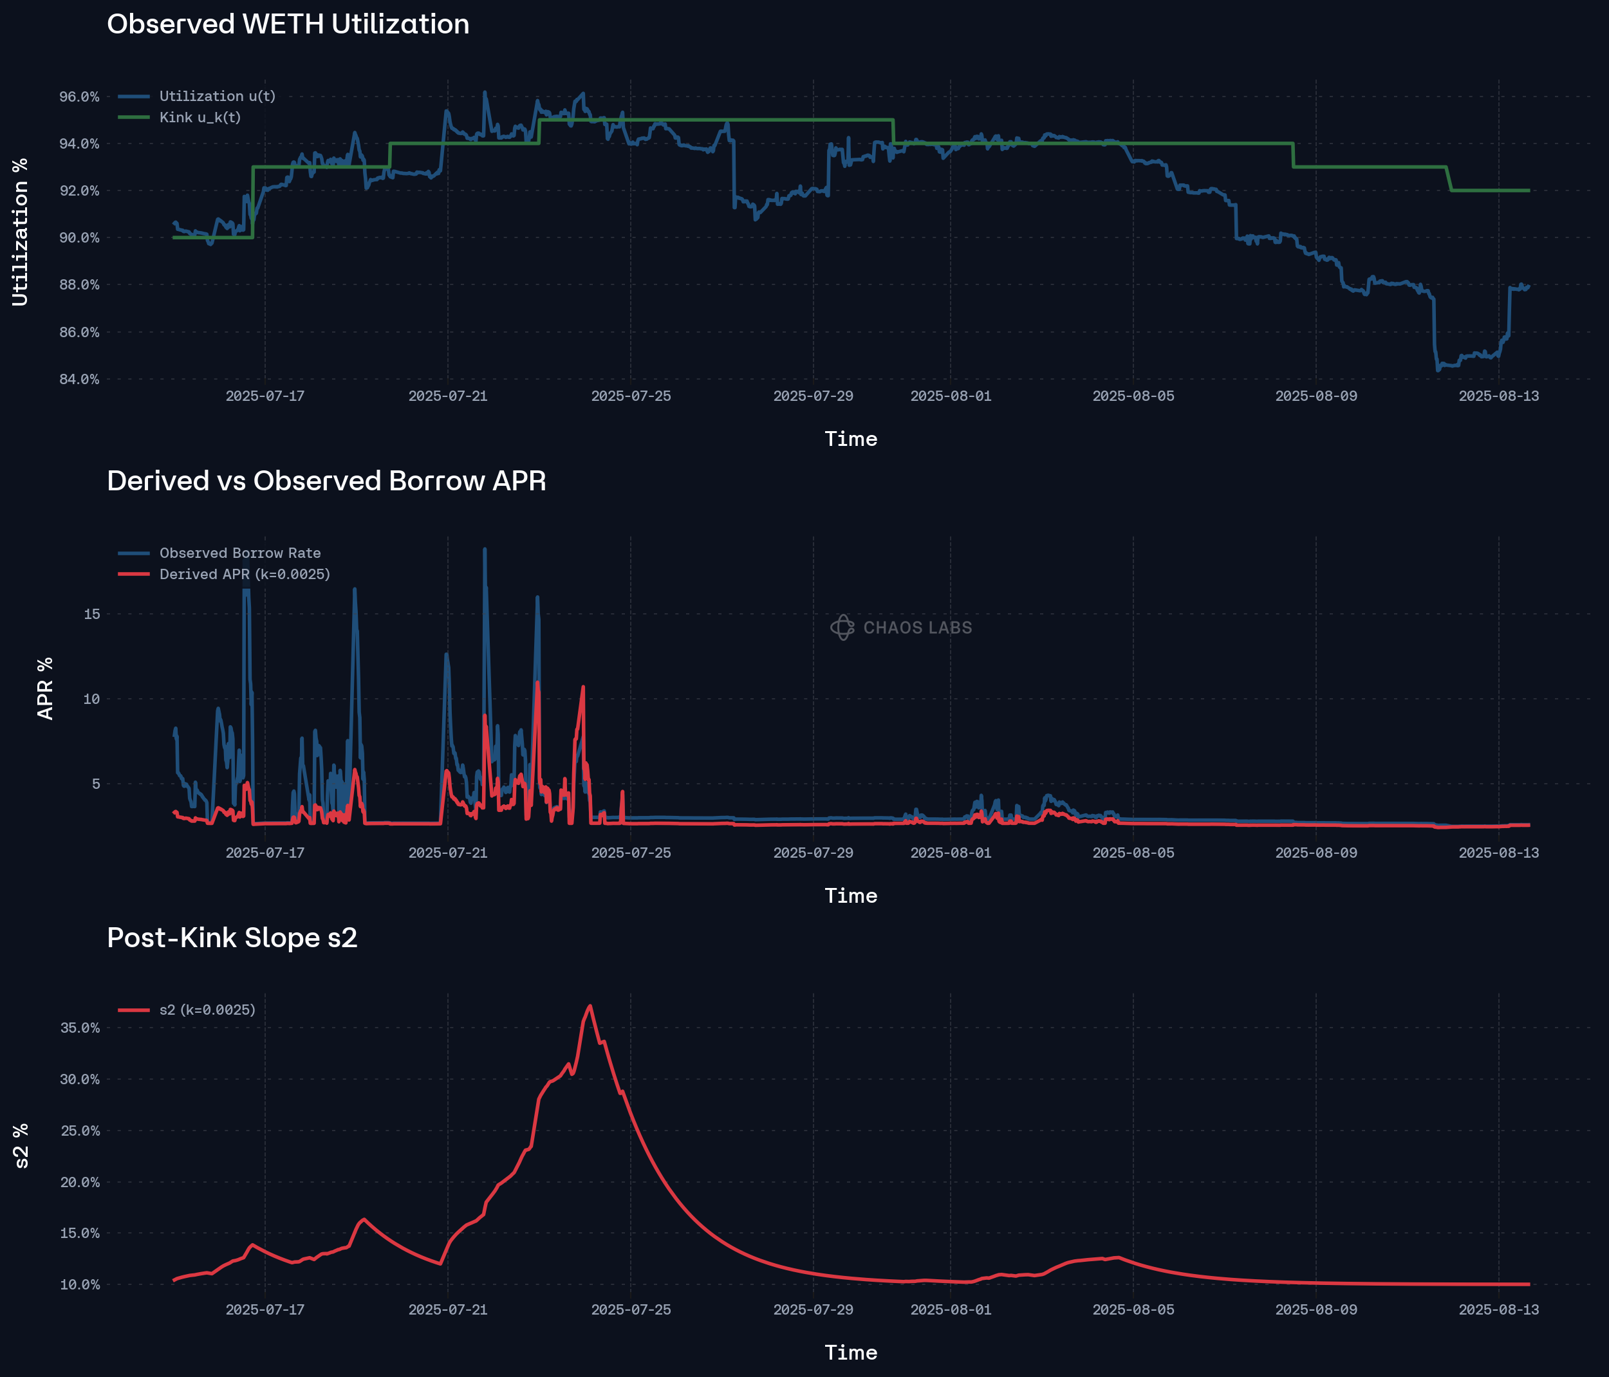
Task: Click the peak of the s2 curve
Action: [x=590, y=1006]
